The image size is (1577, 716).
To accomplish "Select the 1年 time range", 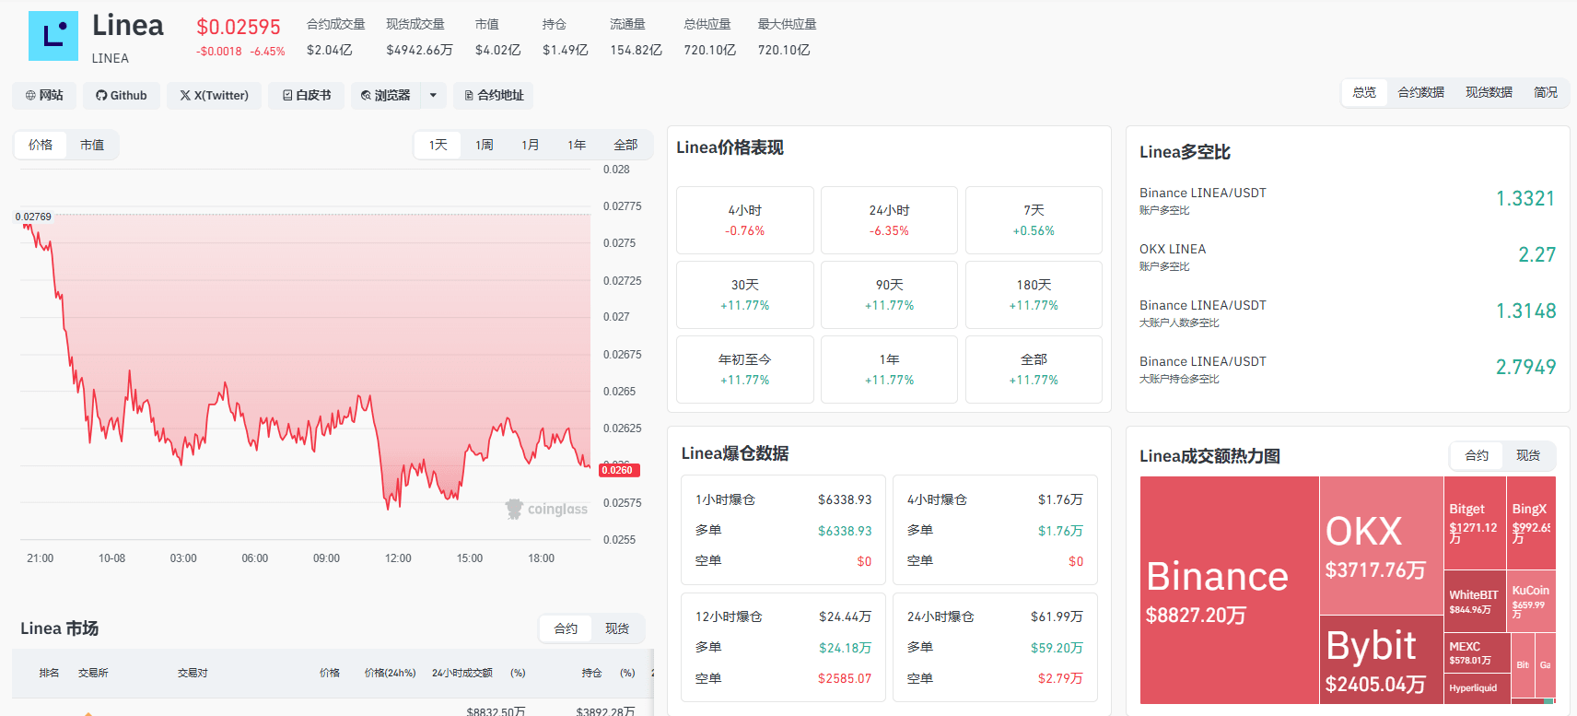I will (577, 145).
